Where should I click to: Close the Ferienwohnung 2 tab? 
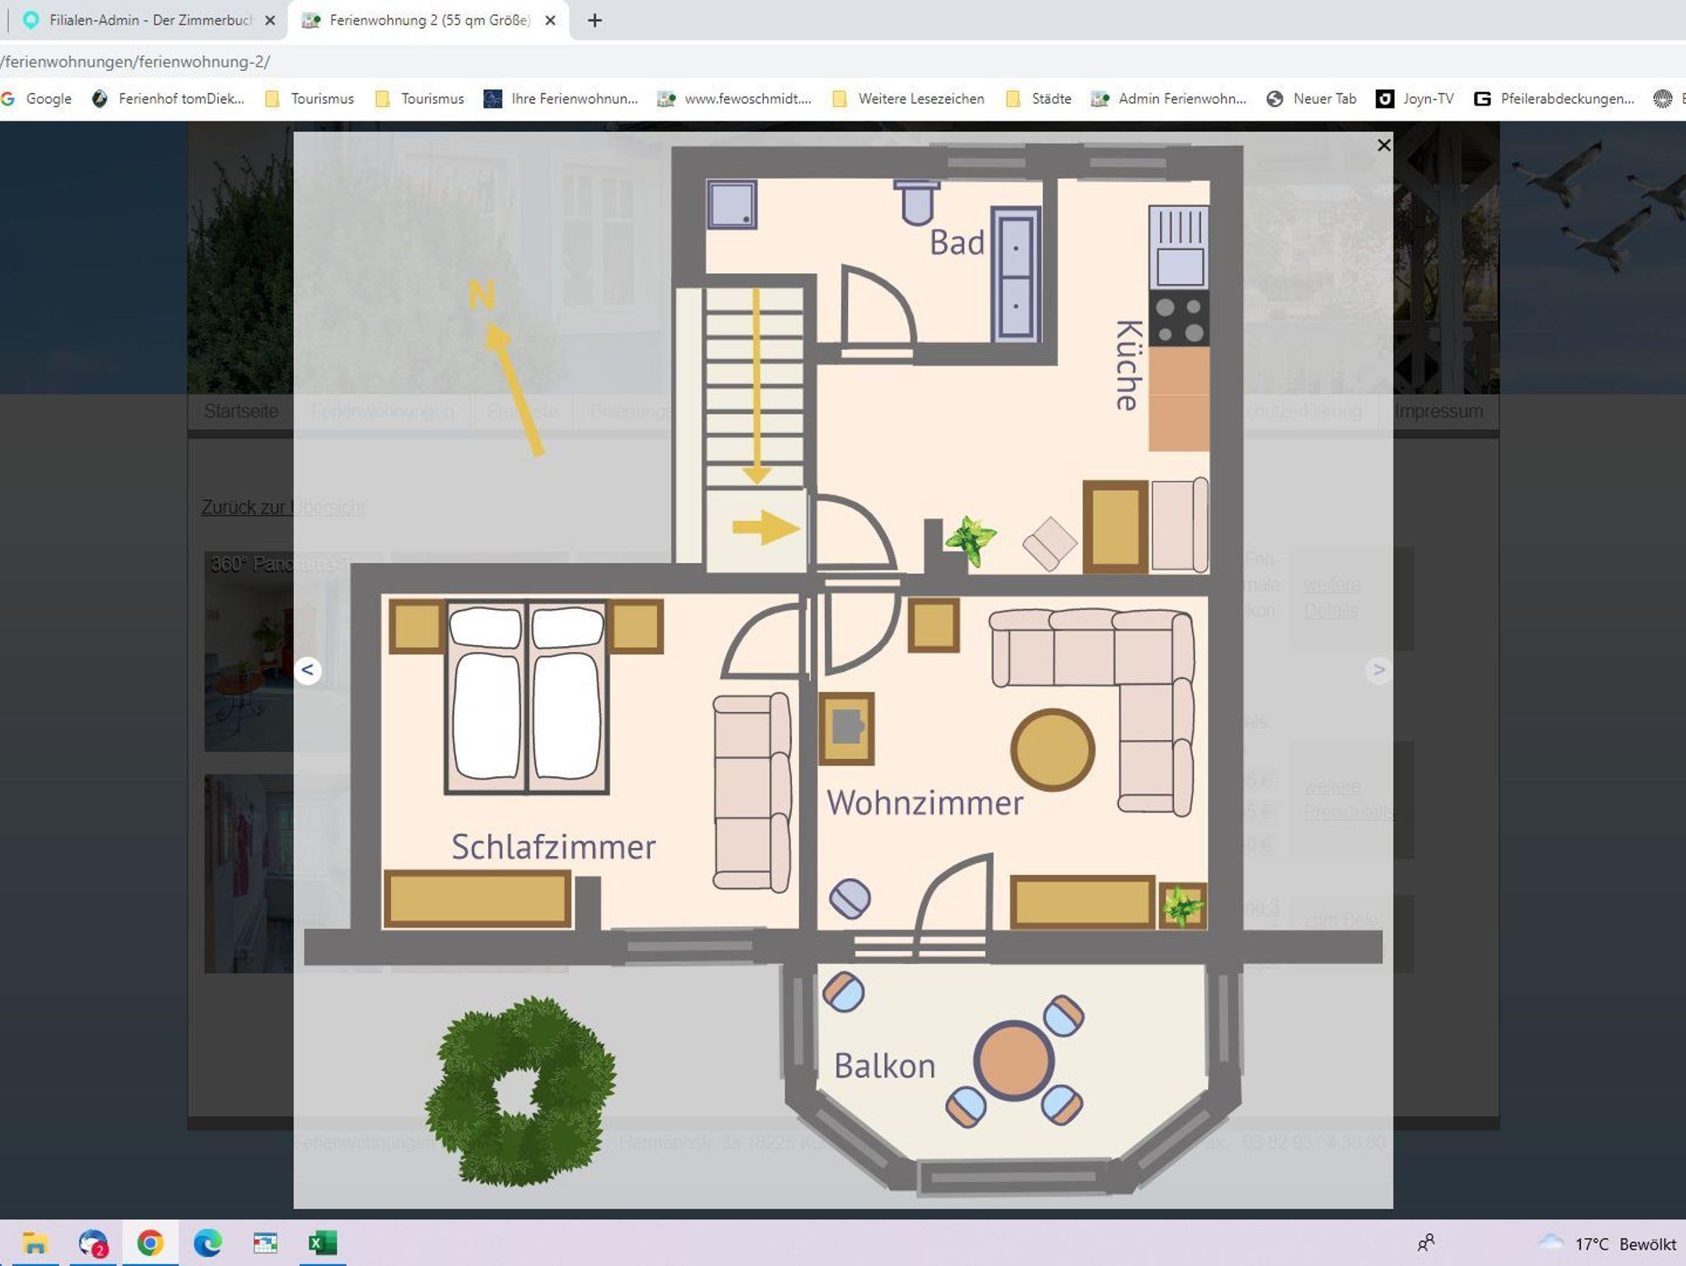pyautogui.click(x=551, y=21)
